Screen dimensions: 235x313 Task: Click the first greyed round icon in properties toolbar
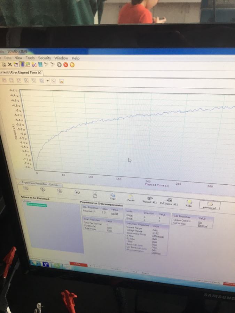pyautogui.click(x=26, y=189)
